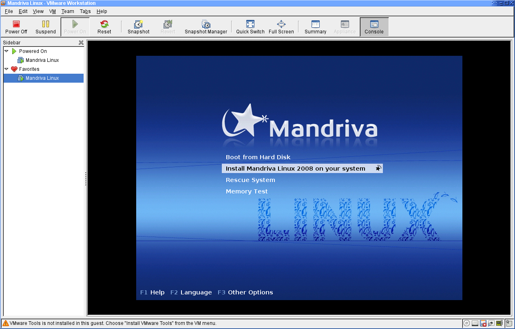Image resolution: width=515 pixels, height=329 pixels.
Task: Select the Console view button
Action: 374,27
